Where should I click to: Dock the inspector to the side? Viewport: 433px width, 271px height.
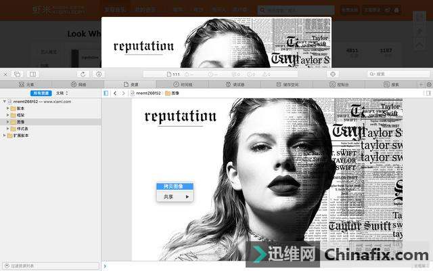tap(32, 74)
